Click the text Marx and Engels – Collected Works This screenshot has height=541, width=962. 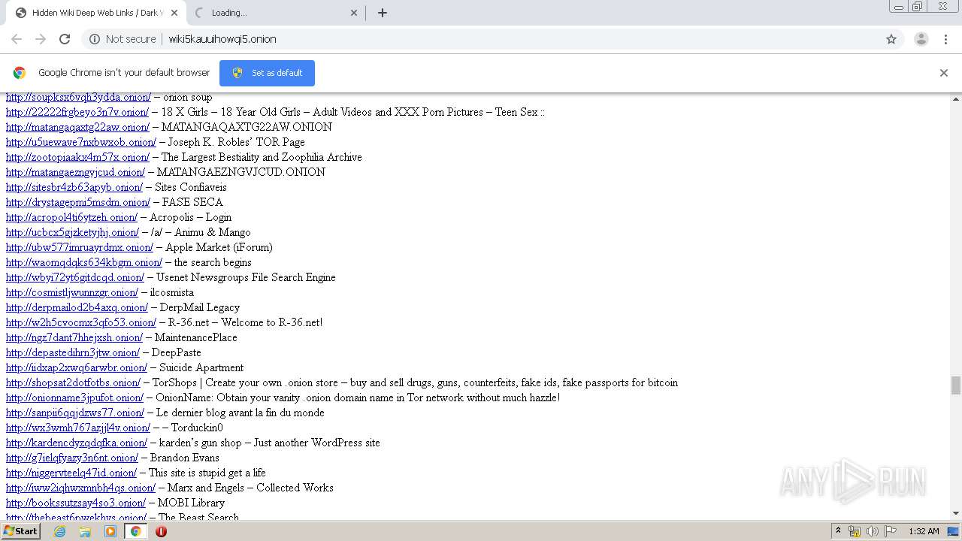pos(250,488)
